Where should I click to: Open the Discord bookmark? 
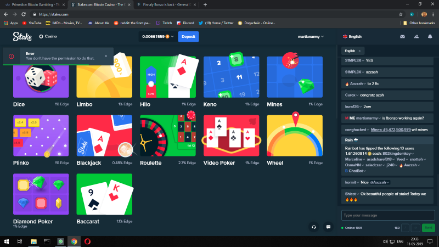pos(185,23)
